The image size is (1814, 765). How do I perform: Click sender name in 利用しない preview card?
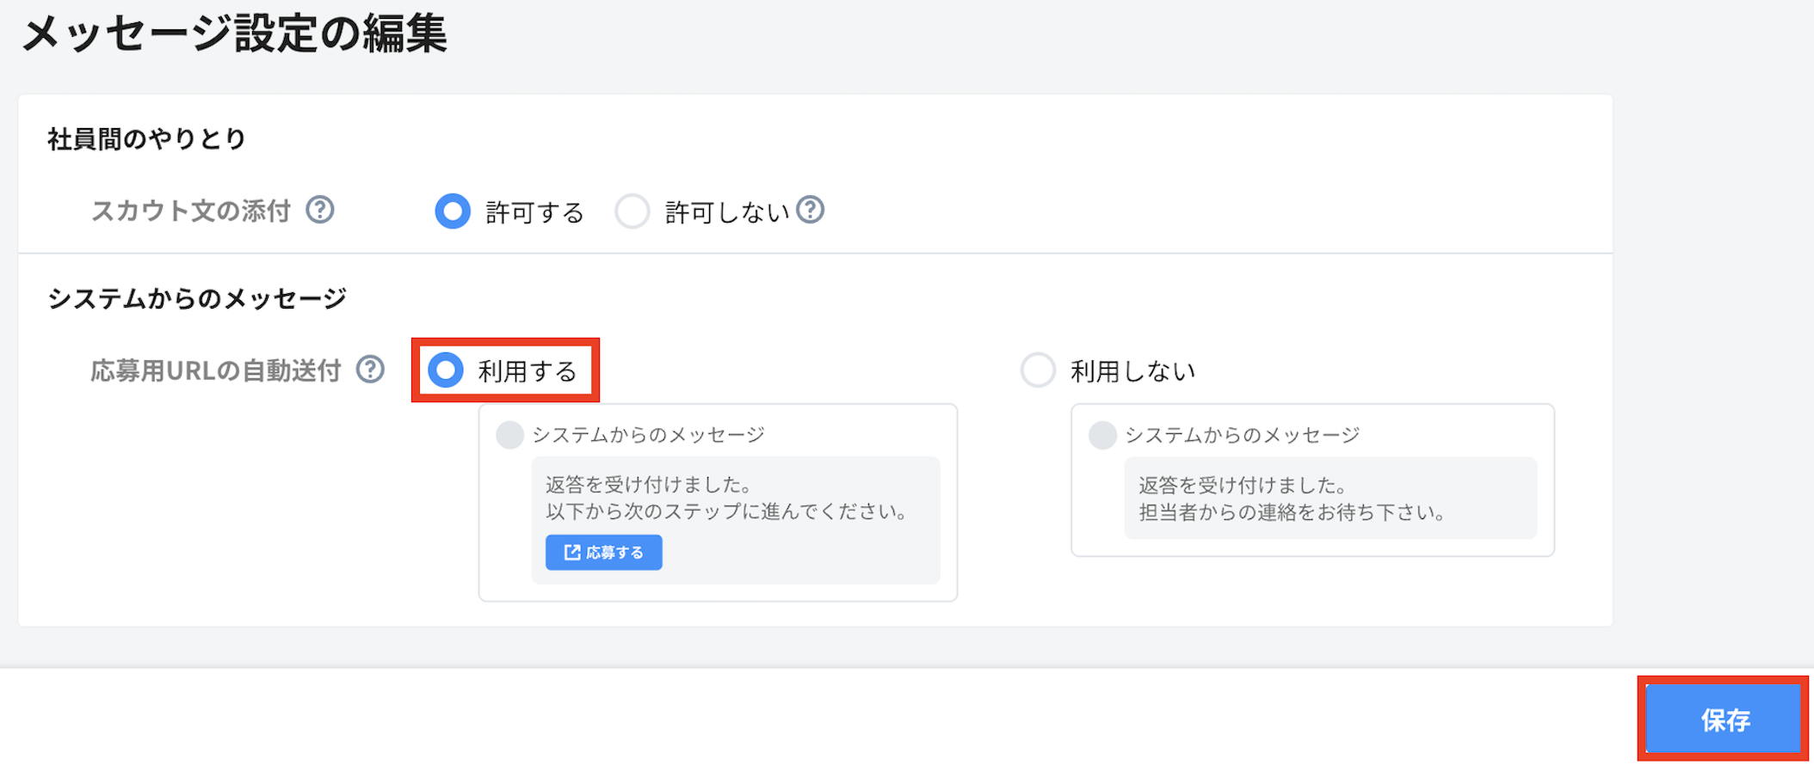(1242, 435)
